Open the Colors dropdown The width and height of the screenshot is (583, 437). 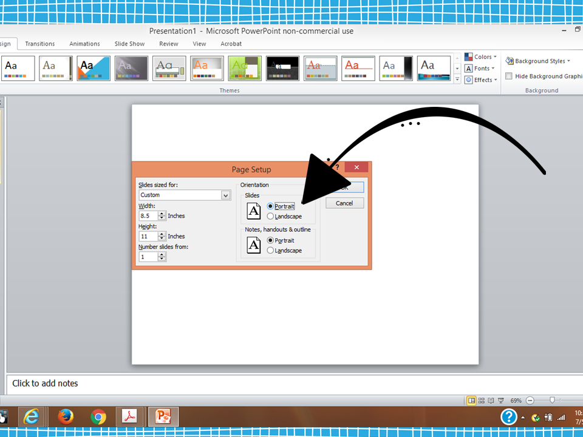pyautogui.click(x=480, y=57)
